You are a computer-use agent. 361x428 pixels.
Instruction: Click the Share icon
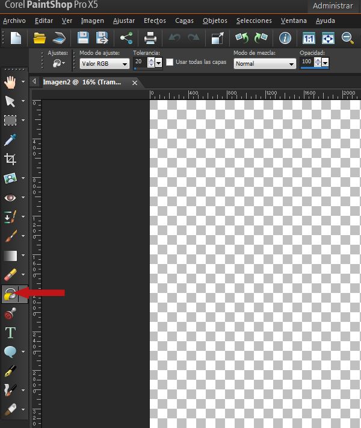point(127,38)
